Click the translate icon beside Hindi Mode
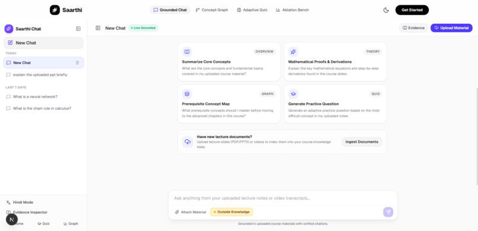 click(x=8, y=203)
